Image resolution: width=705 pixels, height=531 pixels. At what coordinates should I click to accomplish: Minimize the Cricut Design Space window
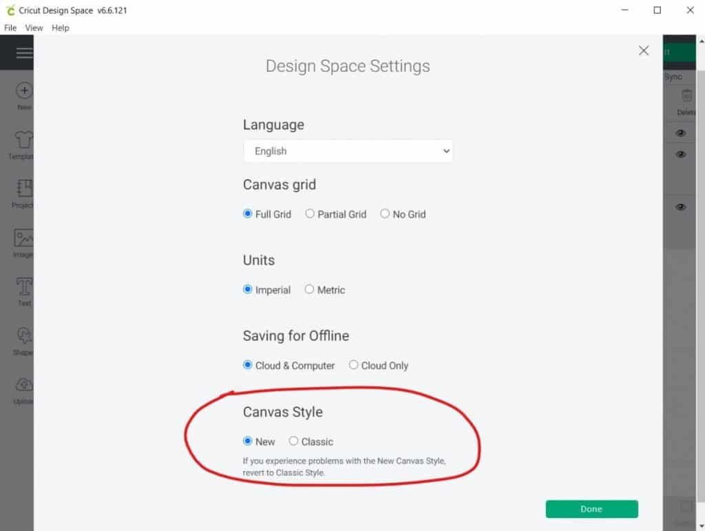pos(624,10)
